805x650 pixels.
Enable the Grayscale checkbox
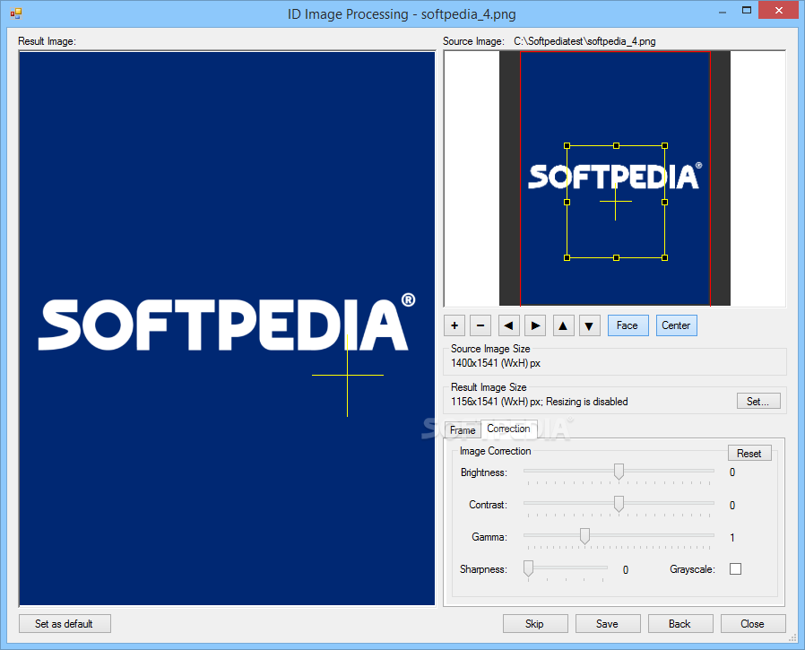[x=735, y=569]
